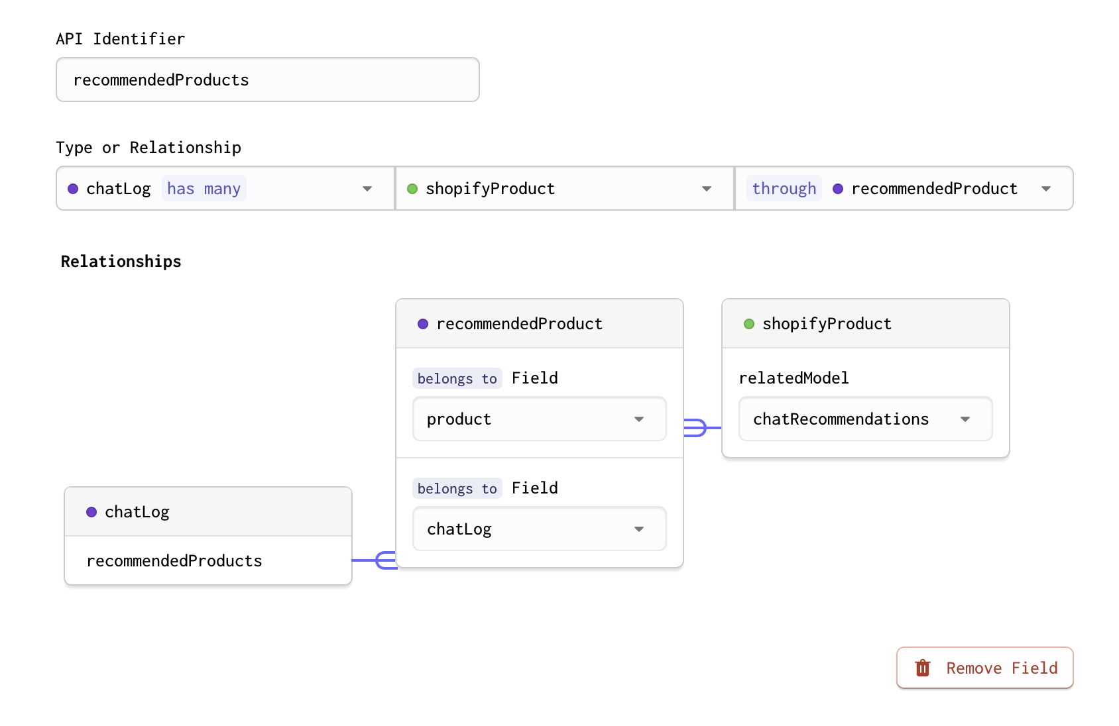The image size is (1119, 726).
Task: Open the chatLog has-many relationship dropdown
Action: [367, 188]
